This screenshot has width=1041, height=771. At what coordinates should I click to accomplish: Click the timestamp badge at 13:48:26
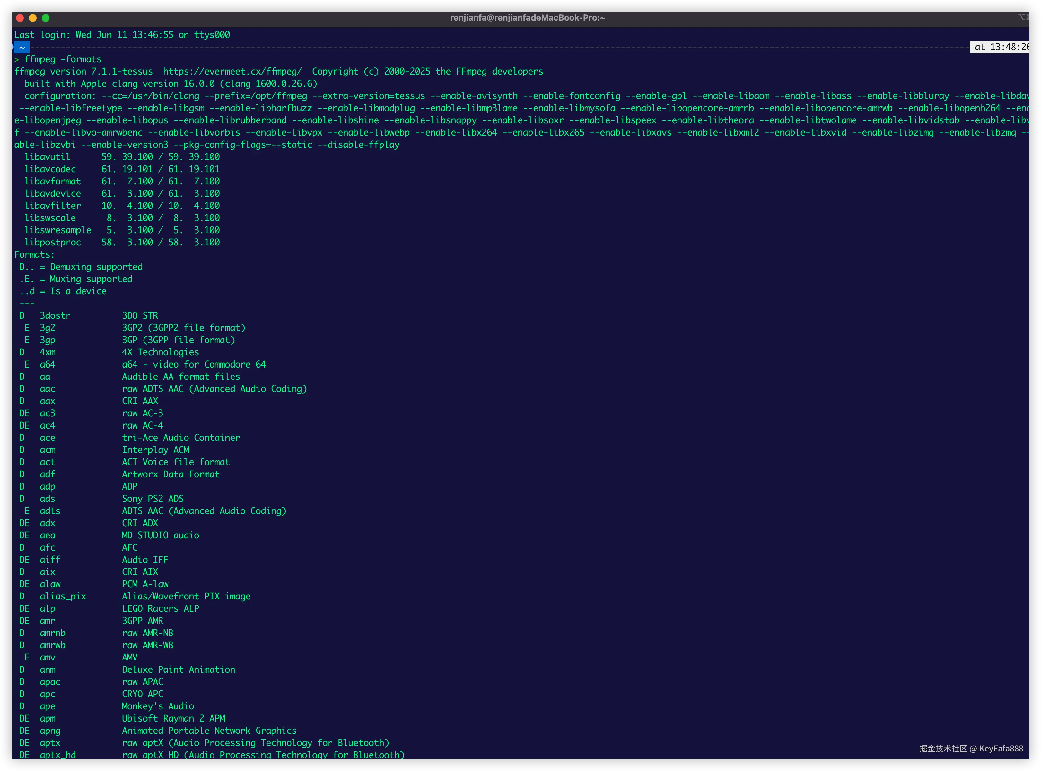click(1000, 47)
